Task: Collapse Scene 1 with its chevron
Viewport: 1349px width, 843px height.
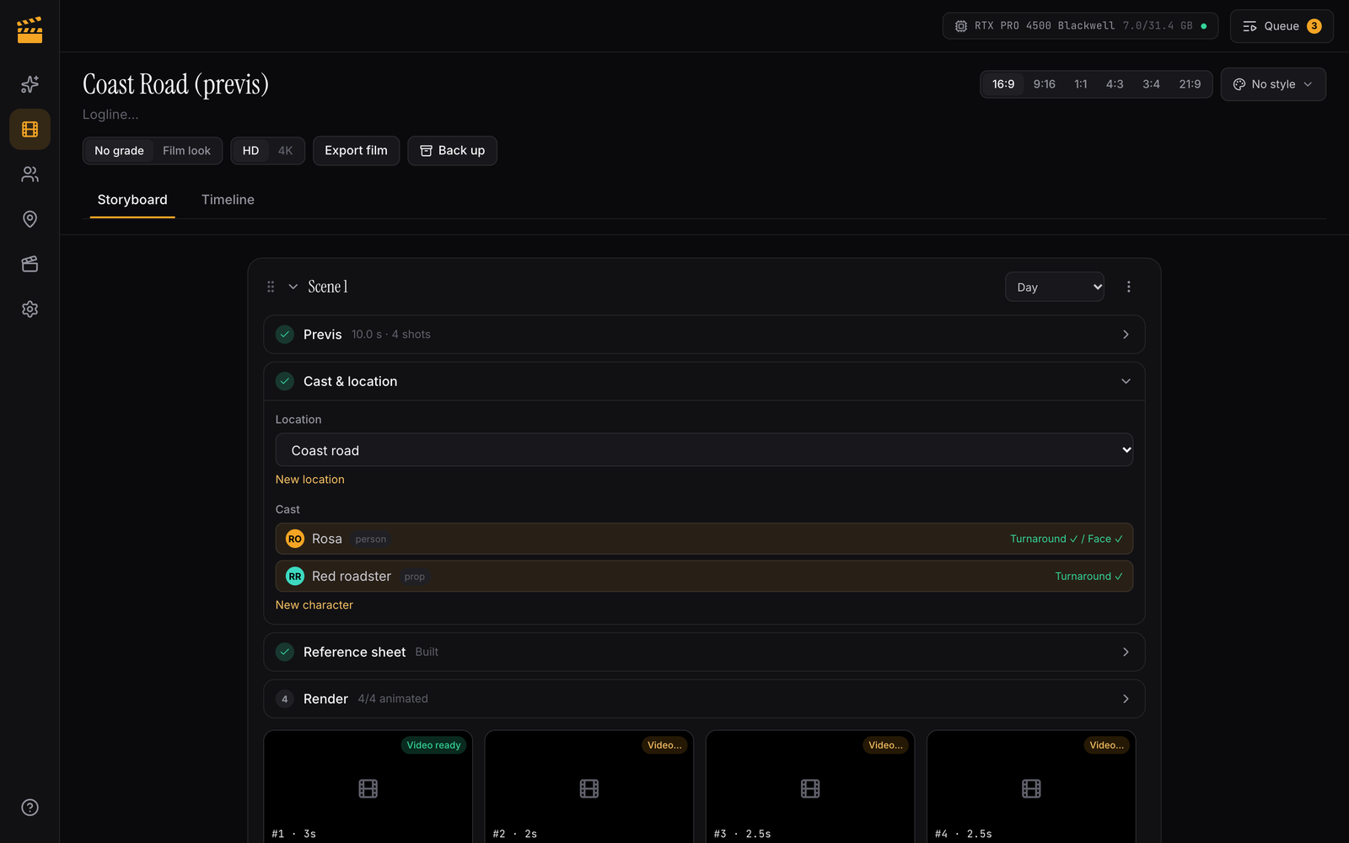Action: click(293, 287)
